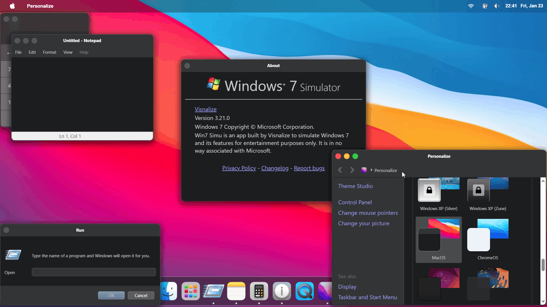Expand the Personalize breadcrumb arrow

[372, 170]
